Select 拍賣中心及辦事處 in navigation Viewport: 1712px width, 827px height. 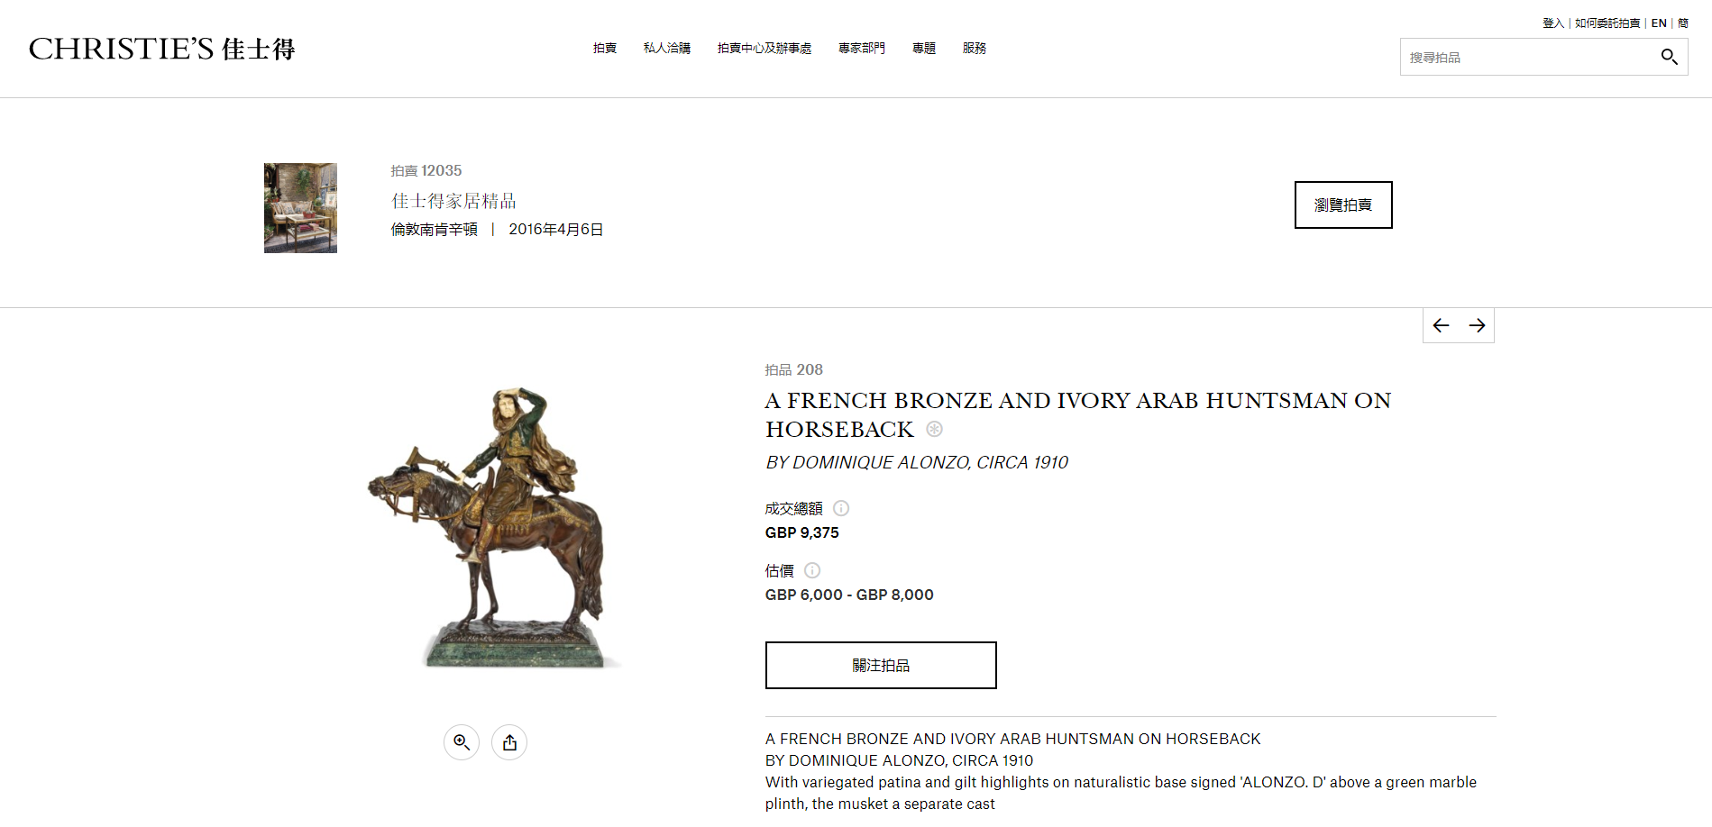[764, 49]
